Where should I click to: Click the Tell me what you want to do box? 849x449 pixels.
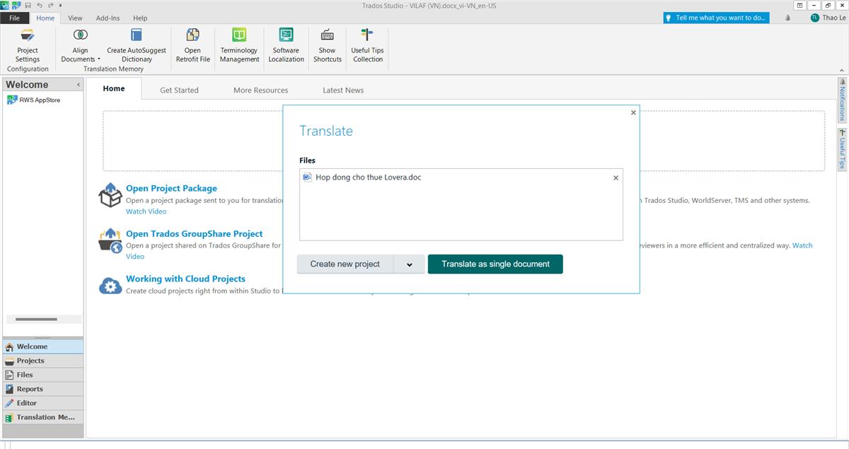[716, 18]
